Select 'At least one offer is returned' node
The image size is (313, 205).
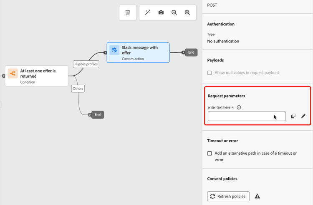(x=38, y=76)
